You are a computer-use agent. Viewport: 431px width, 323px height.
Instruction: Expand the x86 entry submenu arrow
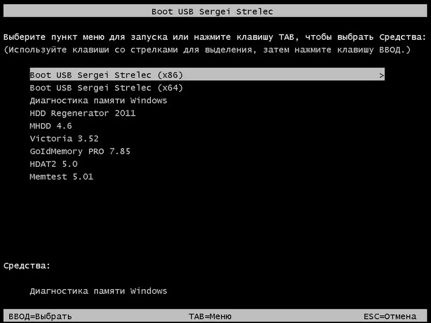pyautogui.click(x=380, y=75)
